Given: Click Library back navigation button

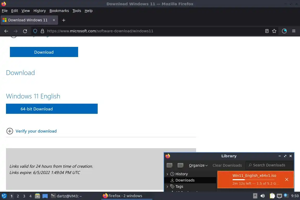Looking at the screenshot, I should (170, 165).
